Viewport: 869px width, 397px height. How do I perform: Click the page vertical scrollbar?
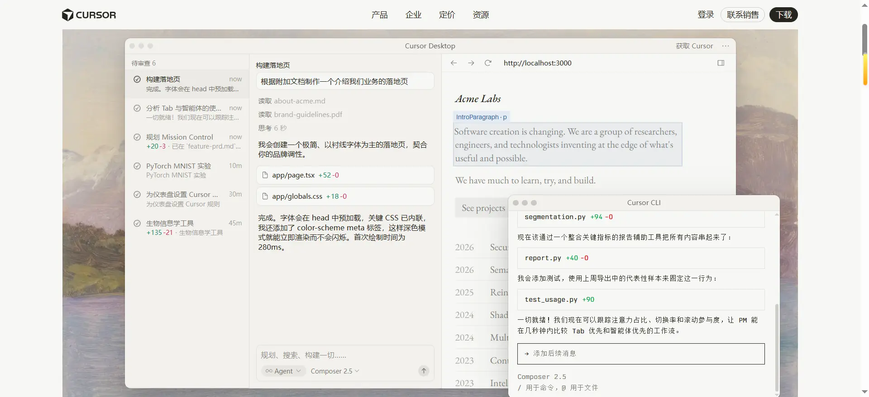(x=865, y=54)
